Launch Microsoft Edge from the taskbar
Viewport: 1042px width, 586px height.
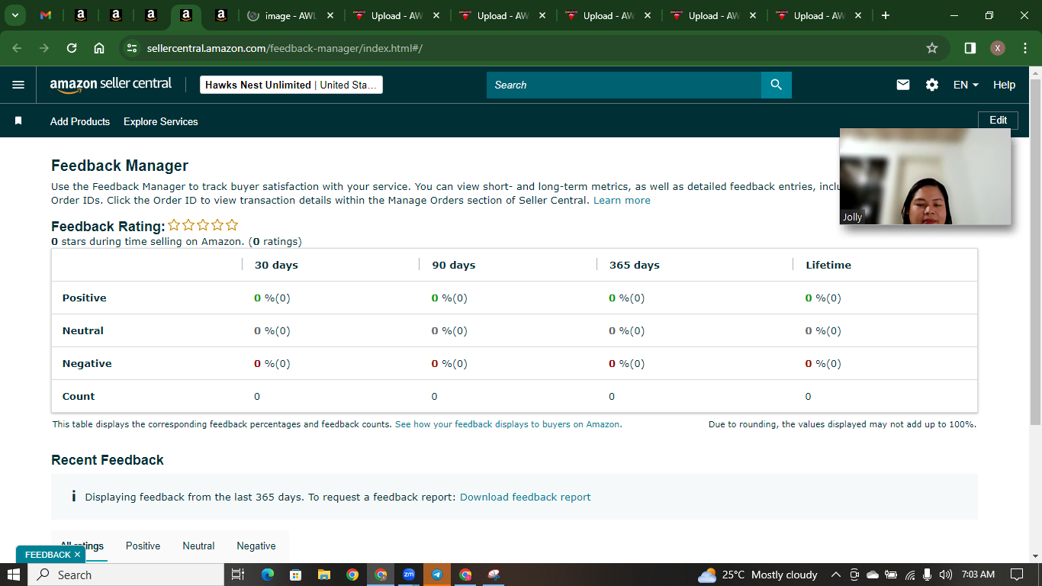[267, 575]
